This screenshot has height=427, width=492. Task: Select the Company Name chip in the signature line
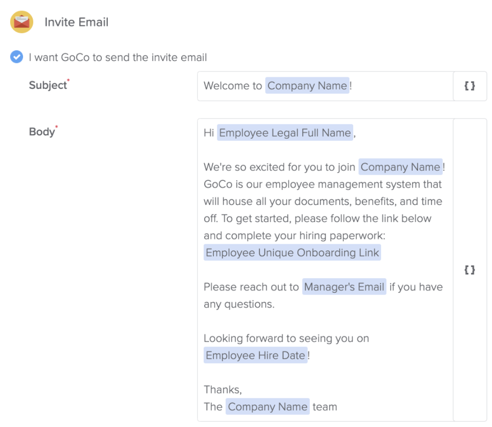coord(267,406)
